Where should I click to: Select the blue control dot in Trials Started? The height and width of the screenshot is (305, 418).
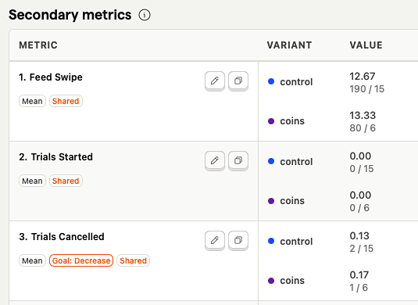[x=271, y=161]
